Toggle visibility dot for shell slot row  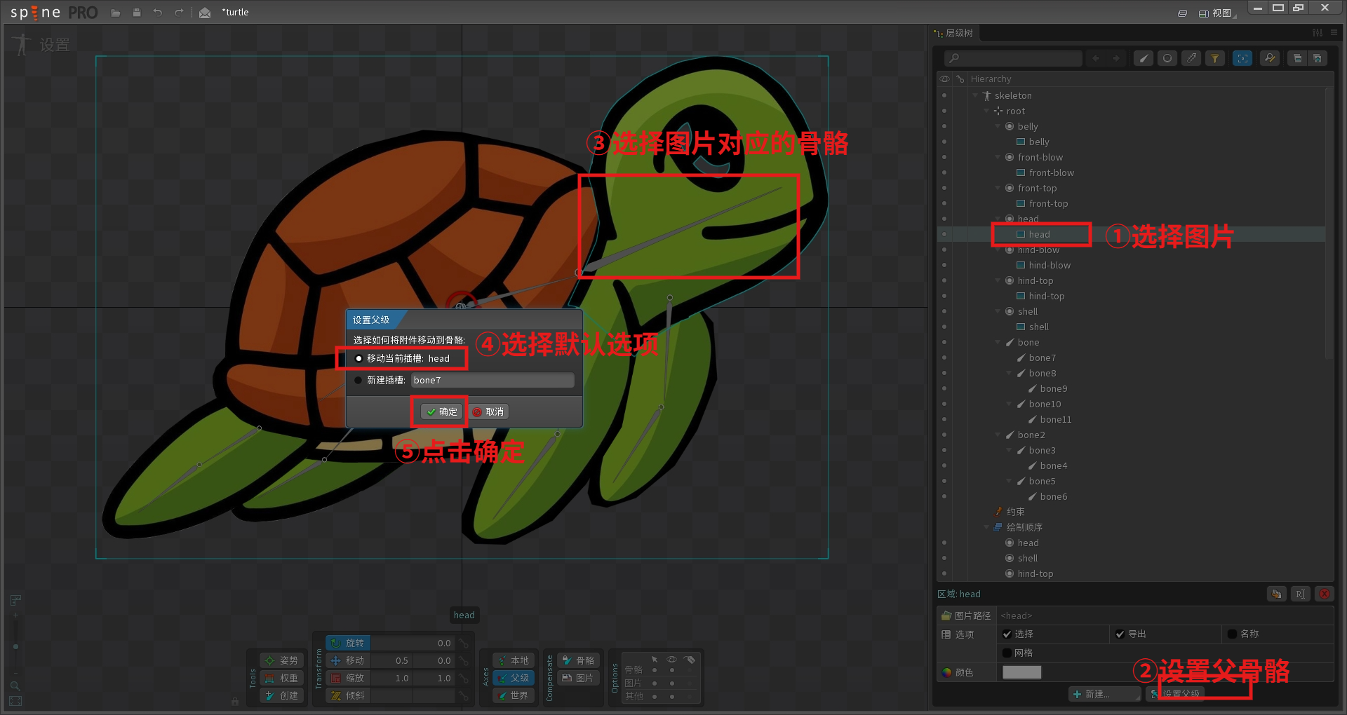click(944, 311)
